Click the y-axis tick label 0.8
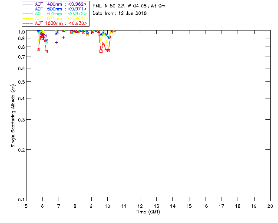 (x=21, y=47)
